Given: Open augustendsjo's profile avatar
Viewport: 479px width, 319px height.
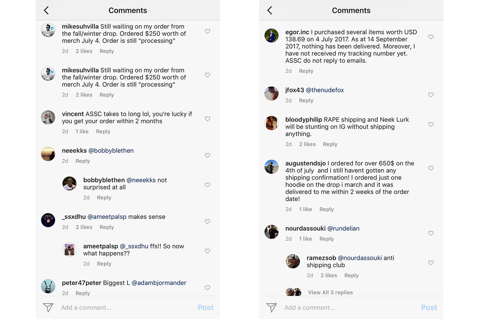Looking at the screenshot, I should point(272,167).
